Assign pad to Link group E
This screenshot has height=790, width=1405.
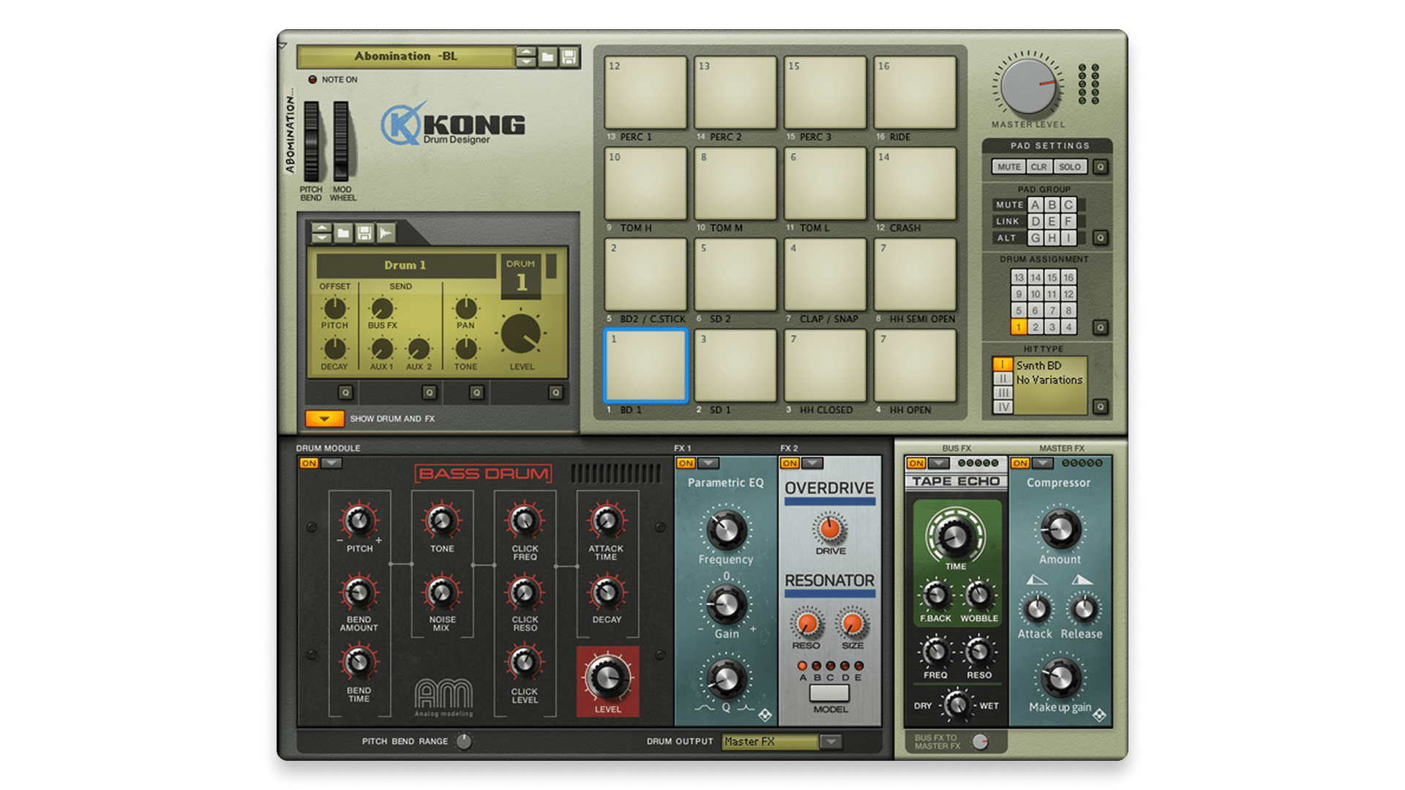(x=1052, y=221)
